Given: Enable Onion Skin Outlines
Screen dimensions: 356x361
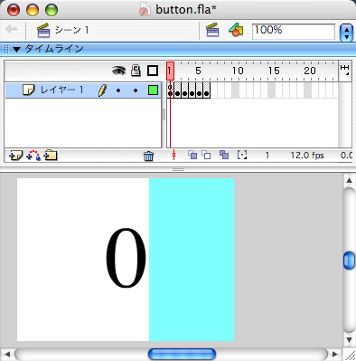Looking at the screenshot, I should [206, 155].
